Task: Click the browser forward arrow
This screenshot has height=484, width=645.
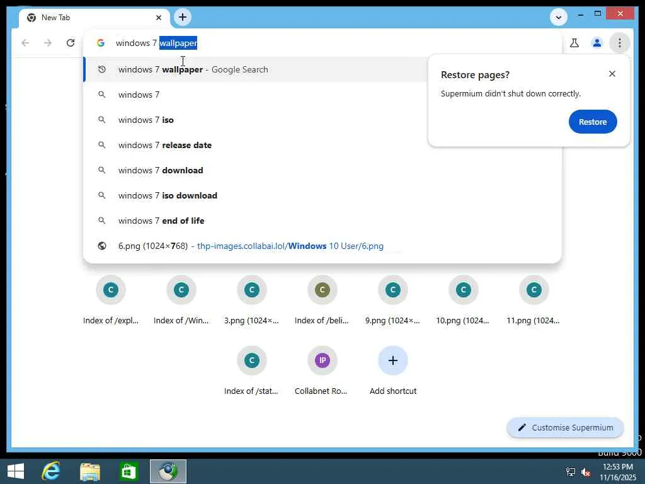Action: tap(48, 43)
